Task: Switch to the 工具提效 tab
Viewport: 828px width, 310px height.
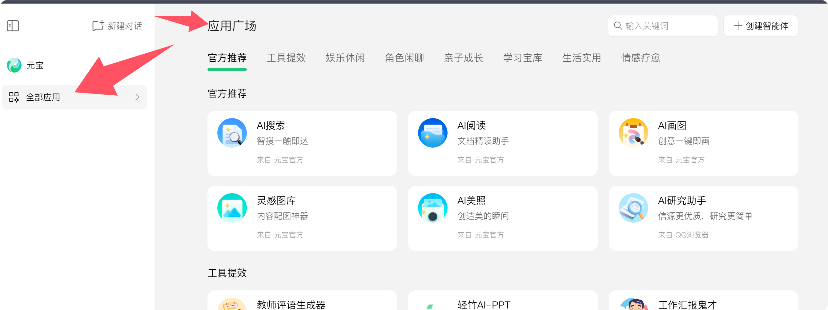Action: [x=286, y=58]
